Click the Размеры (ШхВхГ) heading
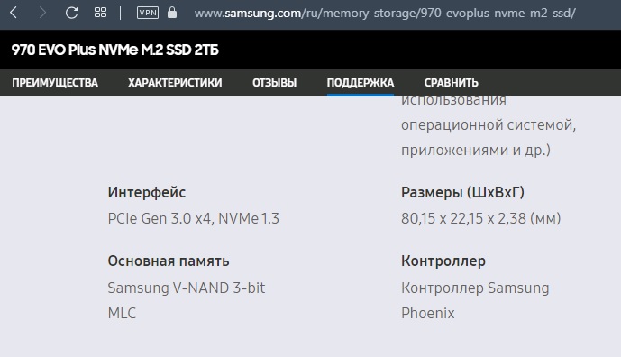This screenshot has height=357, width=621. tap(462, 193)
